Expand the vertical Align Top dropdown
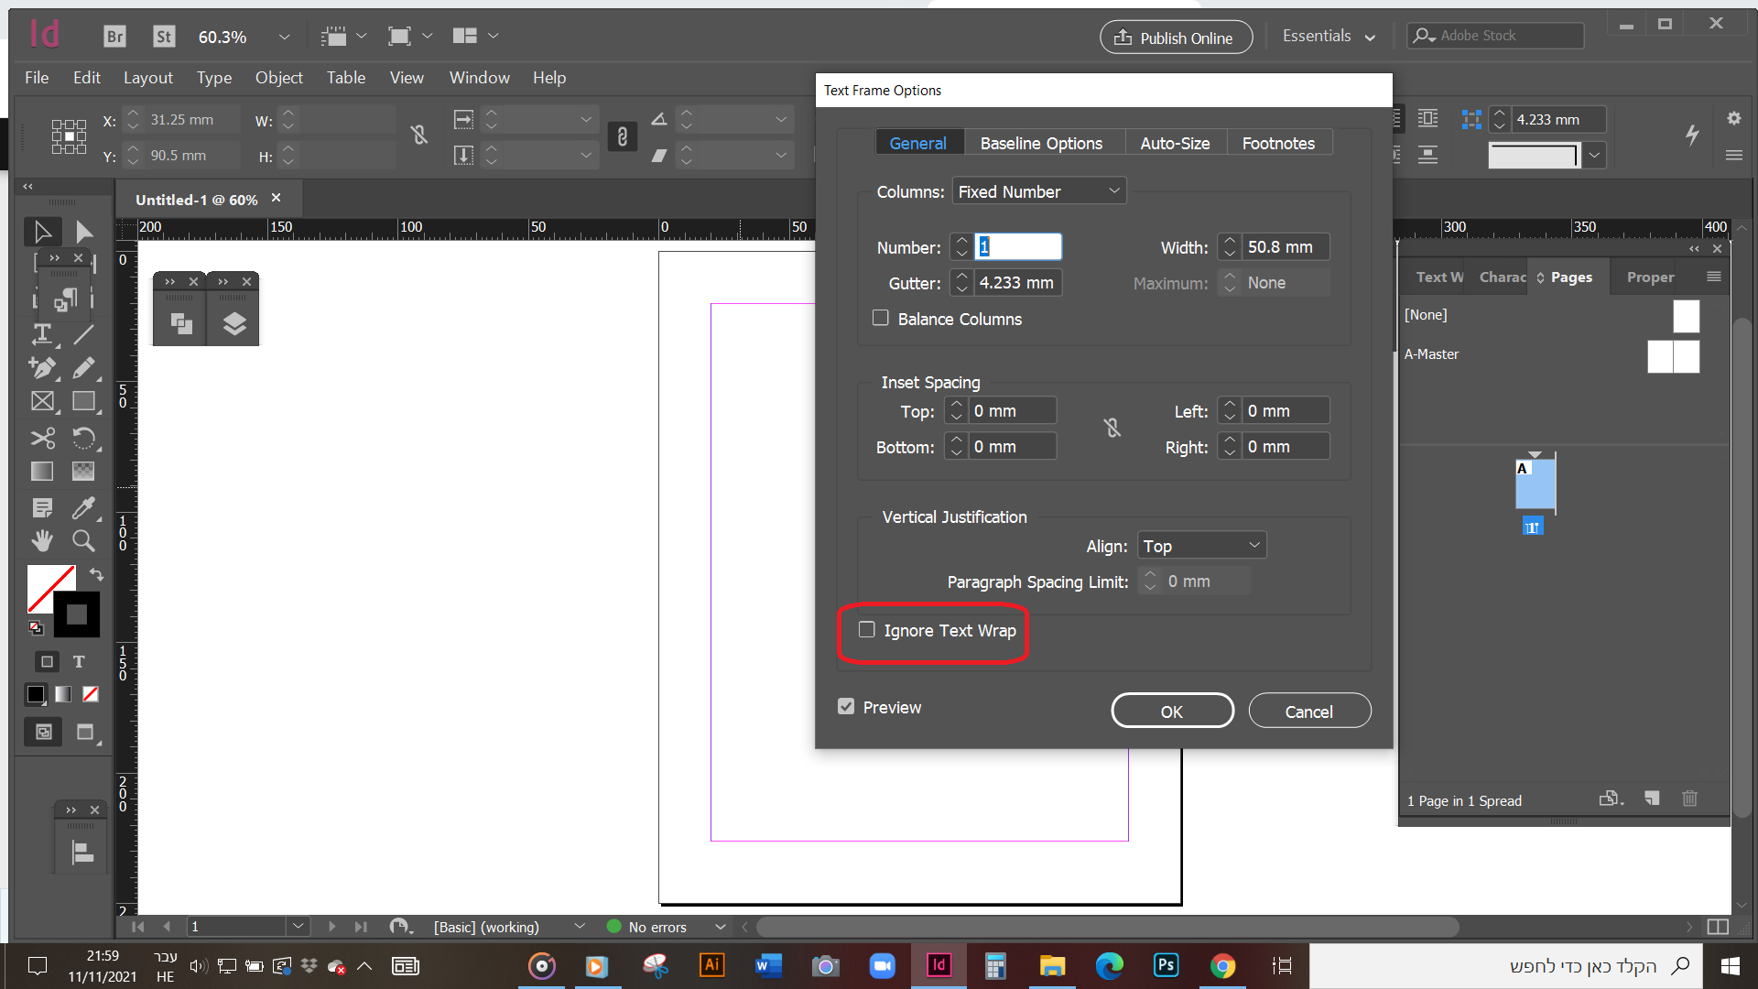 tap(1201, 546)
